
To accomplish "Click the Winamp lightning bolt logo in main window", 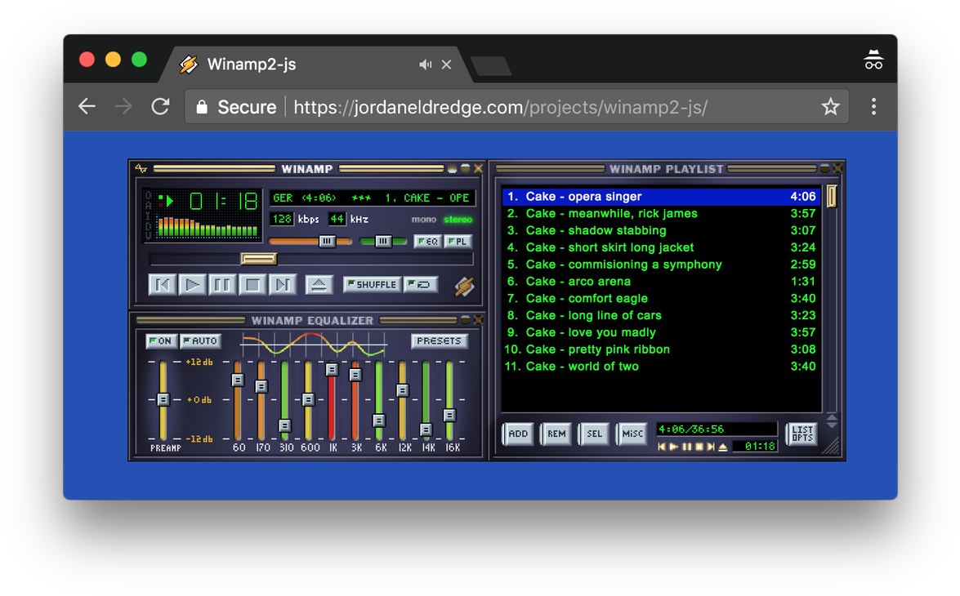I will click(465, 287).
